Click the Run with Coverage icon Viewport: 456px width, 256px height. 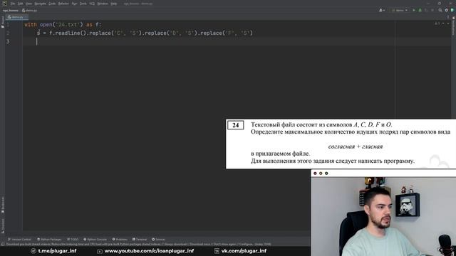(x=426, y=10)
